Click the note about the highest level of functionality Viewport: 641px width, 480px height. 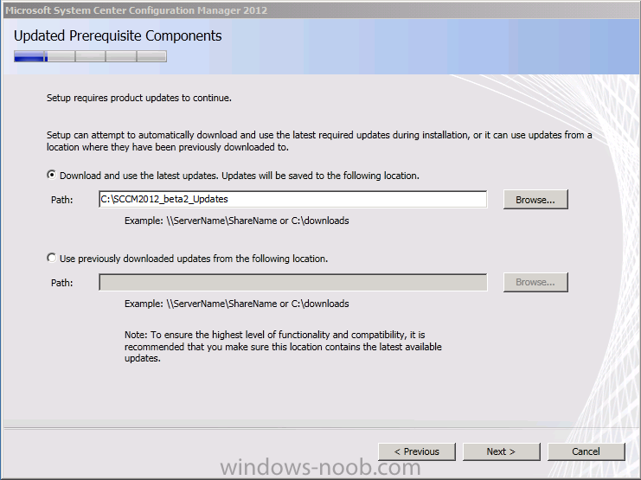pyautogui.click(x=283, y=346)
